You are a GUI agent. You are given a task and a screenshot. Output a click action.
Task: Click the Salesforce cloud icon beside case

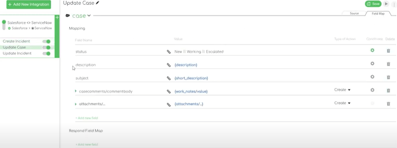68,16
